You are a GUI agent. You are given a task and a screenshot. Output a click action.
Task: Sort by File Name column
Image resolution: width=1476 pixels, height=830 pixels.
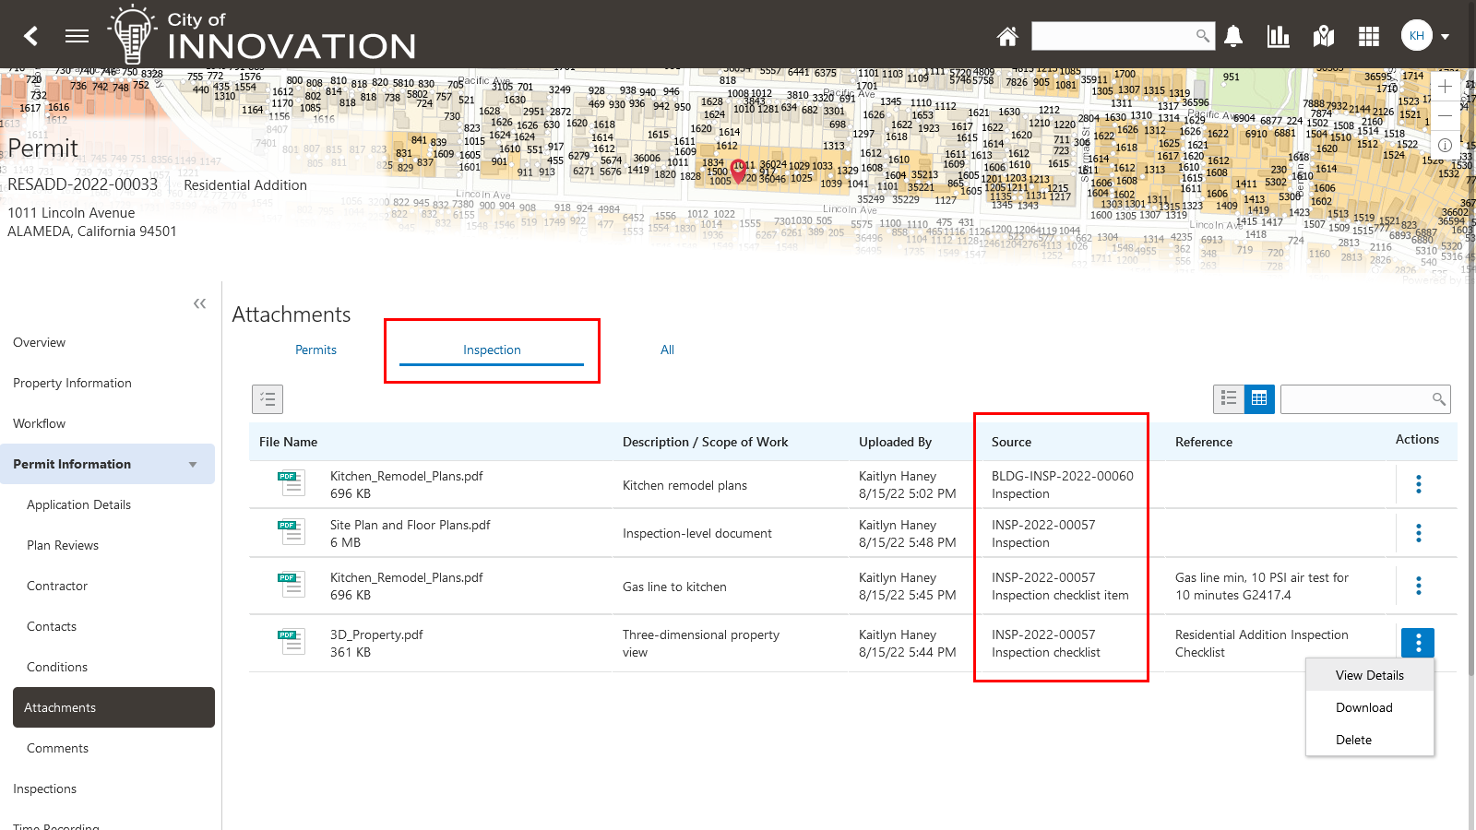click(x=288, y=442)
